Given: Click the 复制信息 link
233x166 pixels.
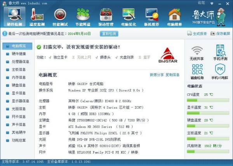Looking at the screenshot, I should click(172, 75).
